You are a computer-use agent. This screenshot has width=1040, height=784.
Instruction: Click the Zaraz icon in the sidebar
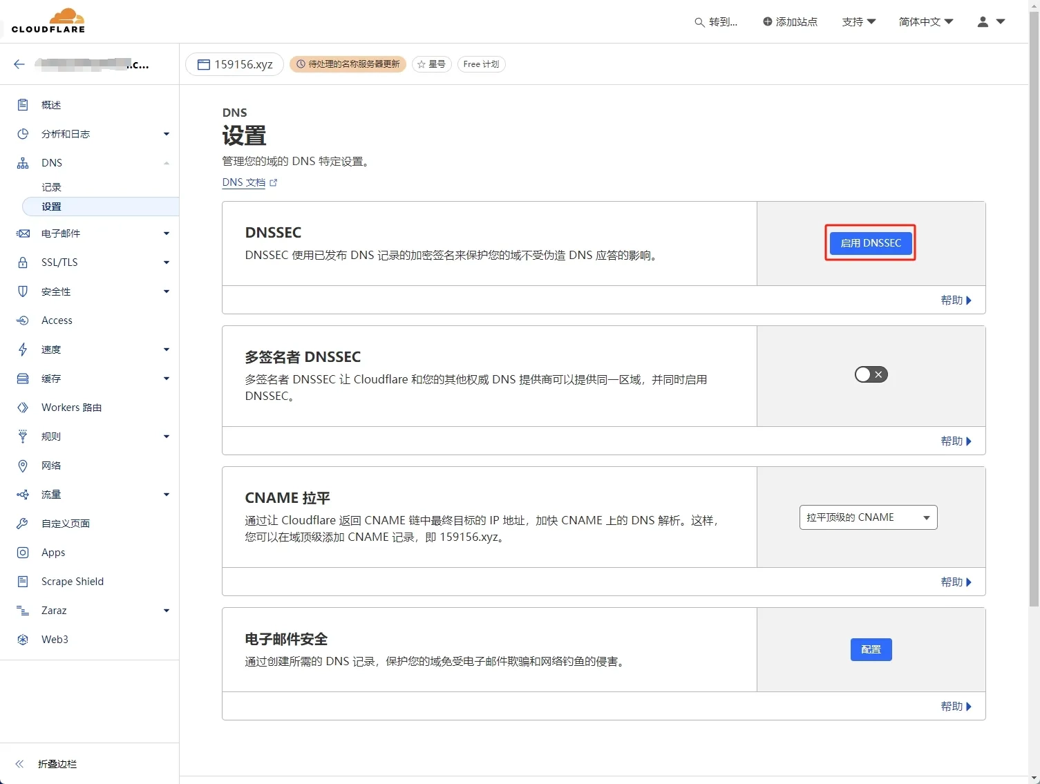23,611
